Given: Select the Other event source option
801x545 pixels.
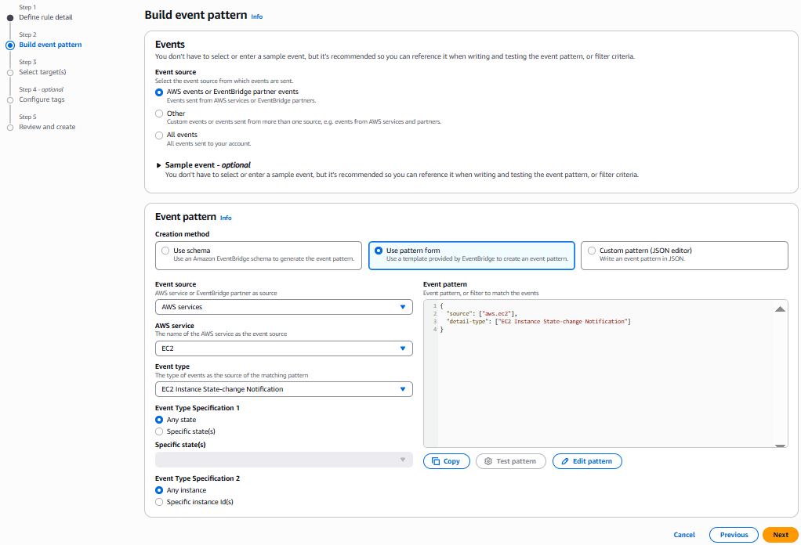Looking at the screenshot, I should pyautogui.click(x=159, y=113).
